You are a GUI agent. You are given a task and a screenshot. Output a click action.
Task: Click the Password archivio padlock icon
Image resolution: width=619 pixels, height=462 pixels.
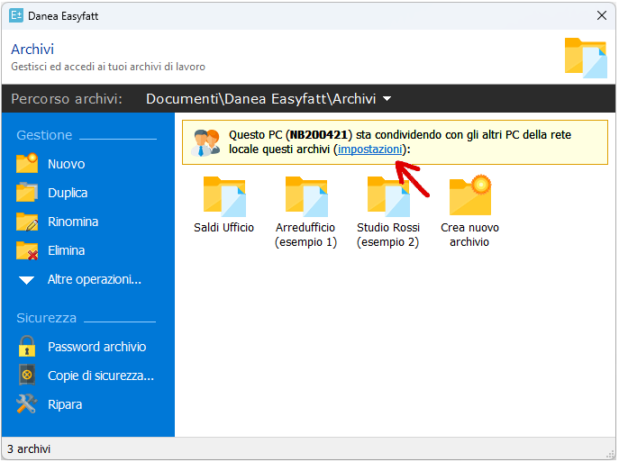point(27,347)
